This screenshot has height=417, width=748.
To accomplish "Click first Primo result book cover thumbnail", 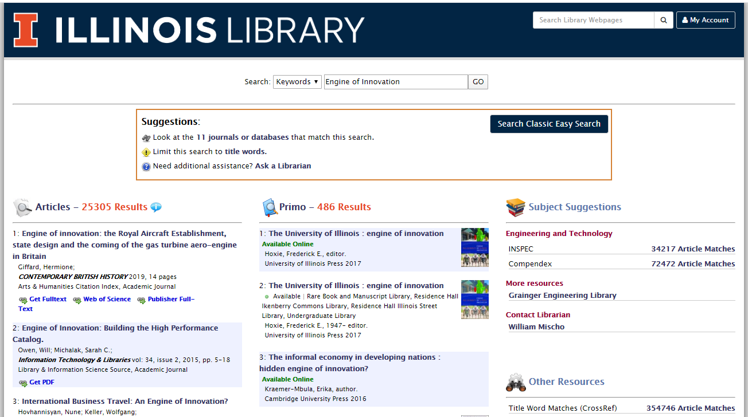I will pyautogui.click(x=474, y=247).
